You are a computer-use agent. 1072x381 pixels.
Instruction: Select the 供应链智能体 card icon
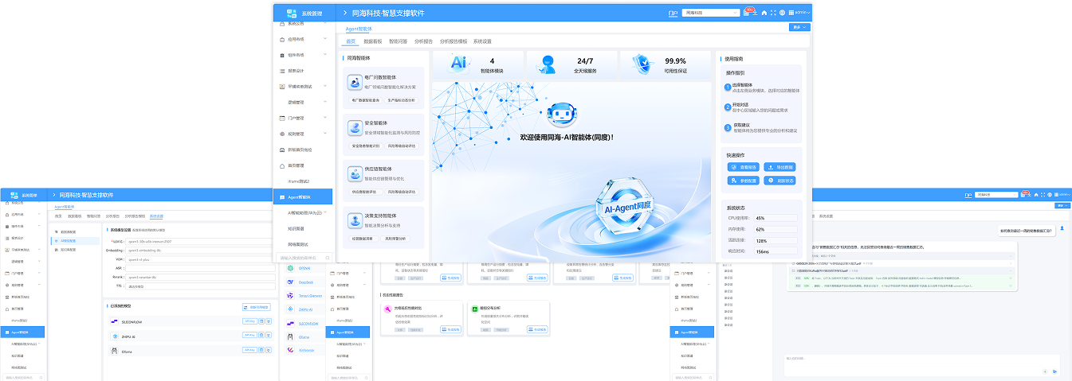355,173
